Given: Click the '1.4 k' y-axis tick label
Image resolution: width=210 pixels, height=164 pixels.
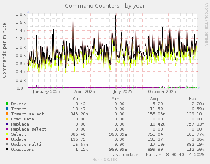Looking at the screenshot, I should point(21,30).
